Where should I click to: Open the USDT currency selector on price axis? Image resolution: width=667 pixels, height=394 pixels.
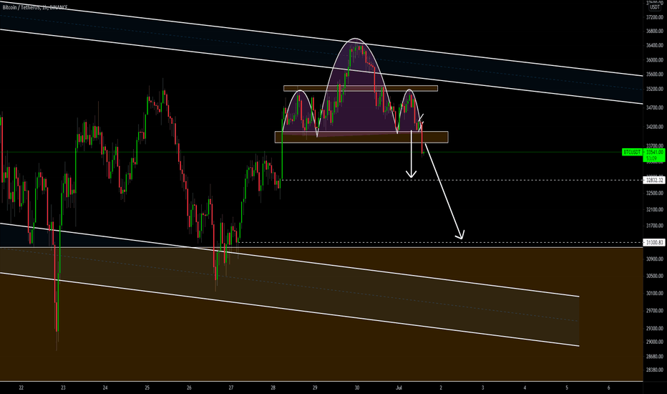[x=655, y=7]
